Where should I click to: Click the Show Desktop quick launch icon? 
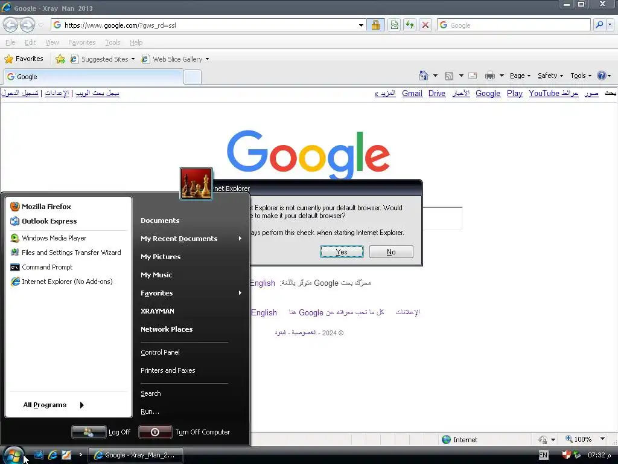[x=38, y=455]
